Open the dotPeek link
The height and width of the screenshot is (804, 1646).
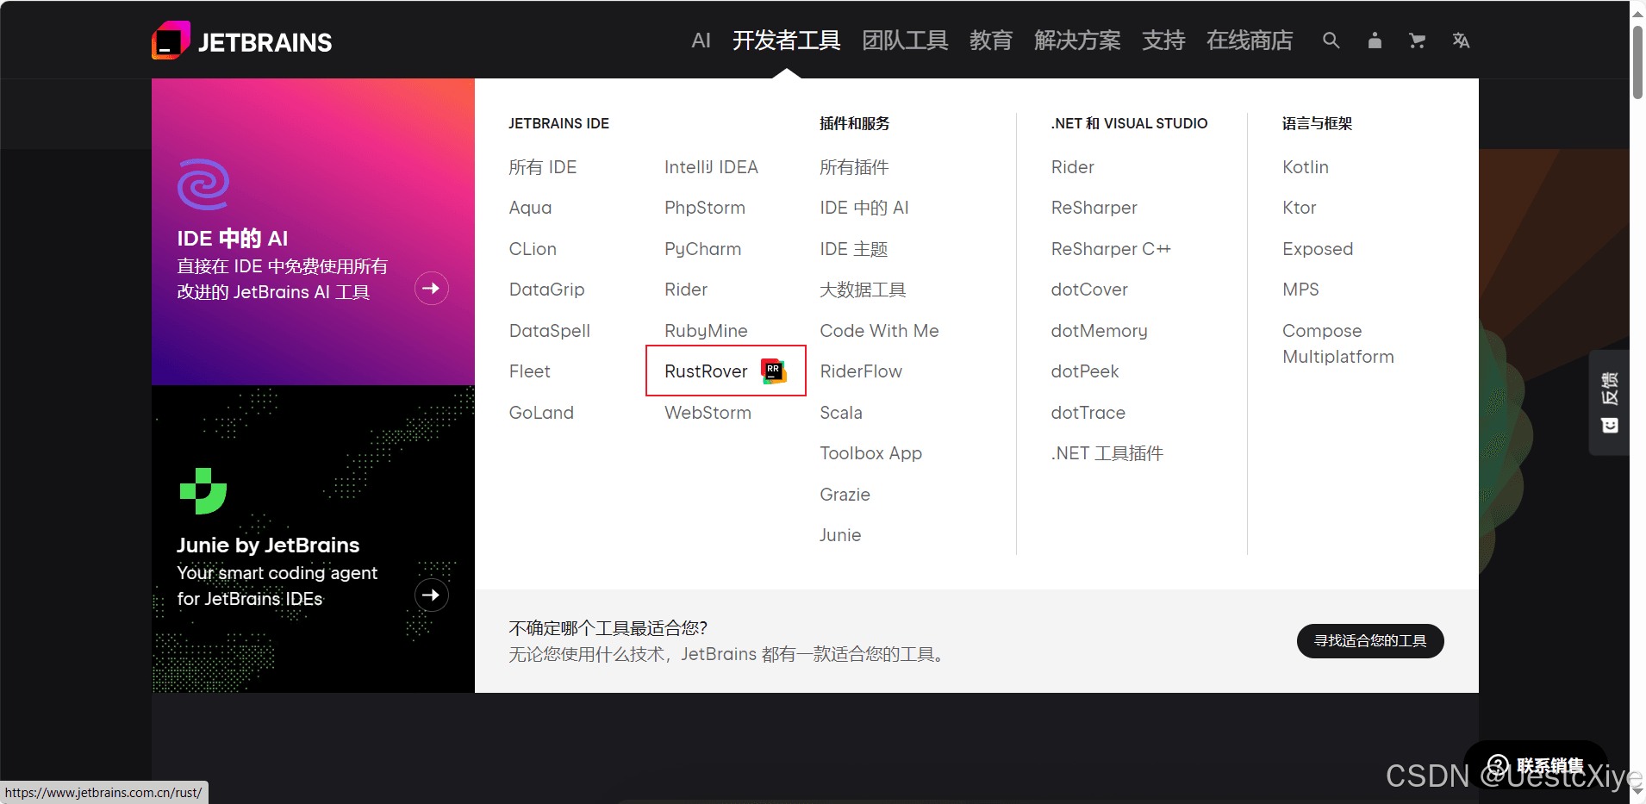tap(1085, 371)
